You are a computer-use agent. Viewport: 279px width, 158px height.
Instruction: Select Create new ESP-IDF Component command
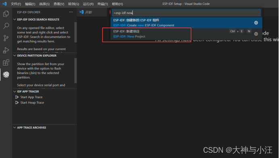coord(186,23)
